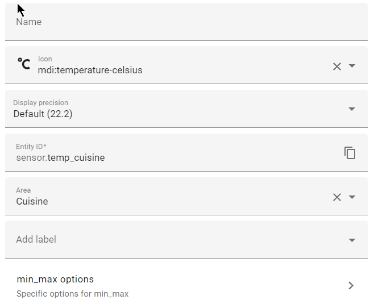Click the Area field label
Screen dimensions: 374x308
[x=23, y=190]
